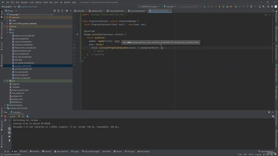Click Hot Restart icon in Run panel toolbar

pos(23,117)
